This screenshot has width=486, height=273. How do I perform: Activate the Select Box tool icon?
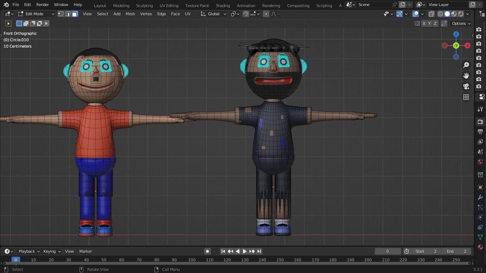point(9,23)
